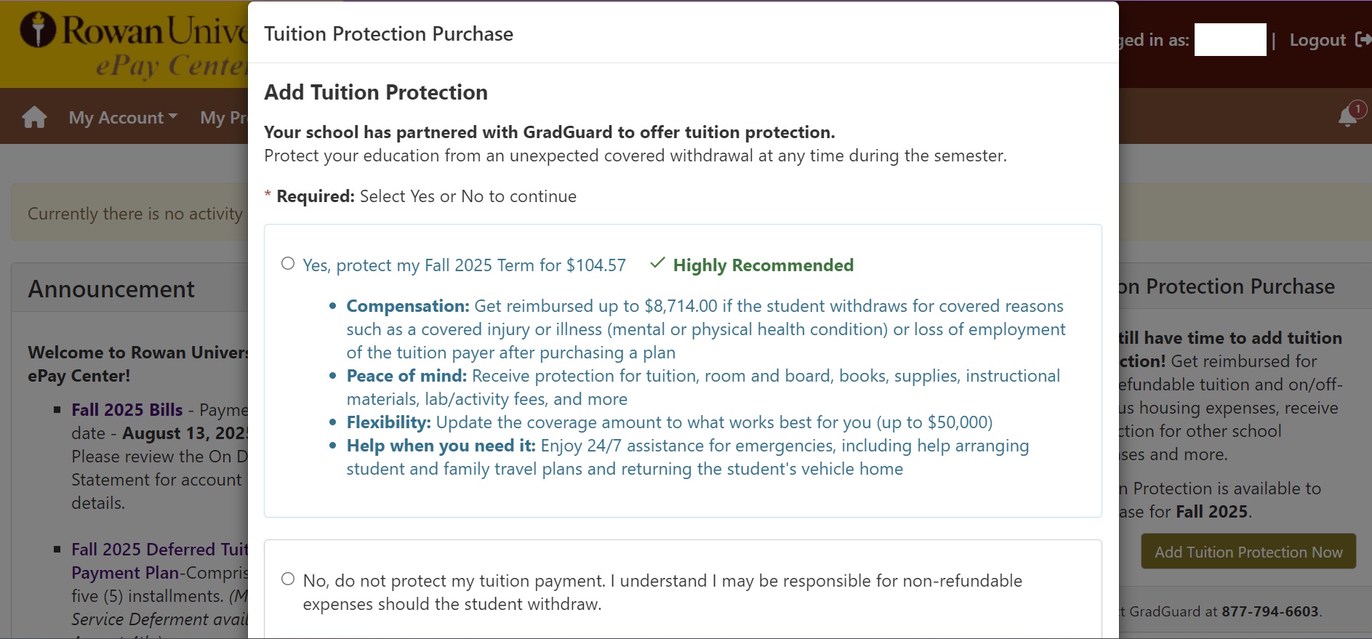The width and height of the screenshot is (1372, 639).
Task: Expand the My Account dropdown caret
Action: point(172,118)
